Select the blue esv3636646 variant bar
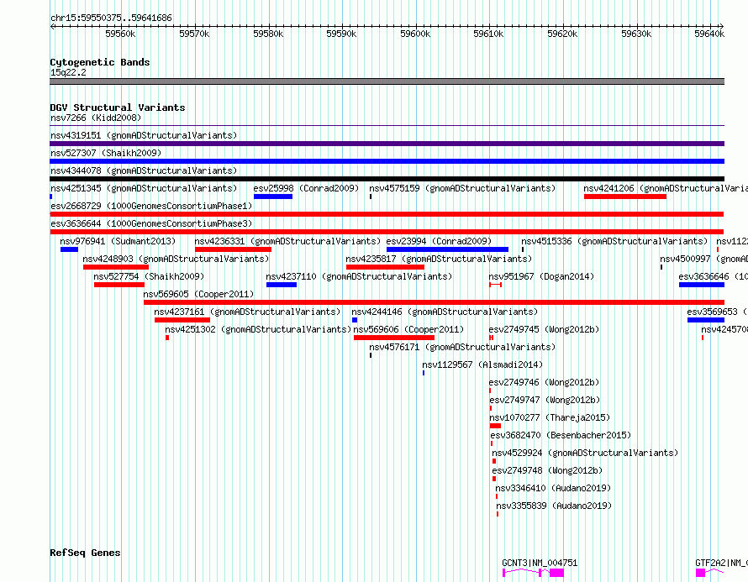 coord(702,285)
